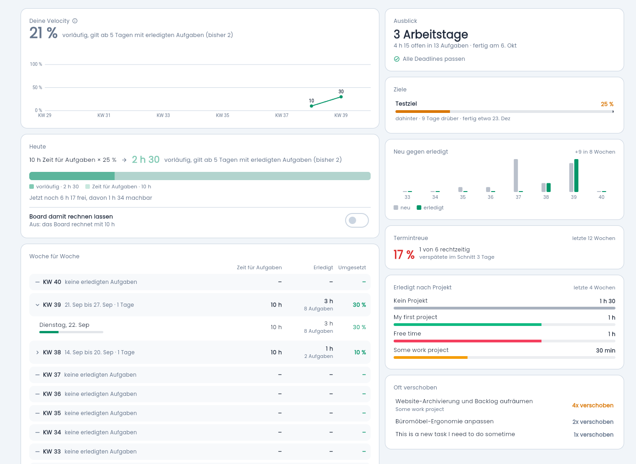Click the "letzte 12 Wochen" label
Viewport: 636px width, 464px height.
tap(593, 238)
